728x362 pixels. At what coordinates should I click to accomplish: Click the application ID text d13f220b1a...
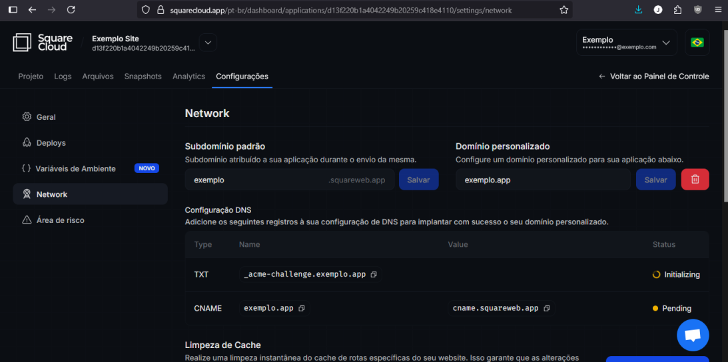tap(143, 48)
